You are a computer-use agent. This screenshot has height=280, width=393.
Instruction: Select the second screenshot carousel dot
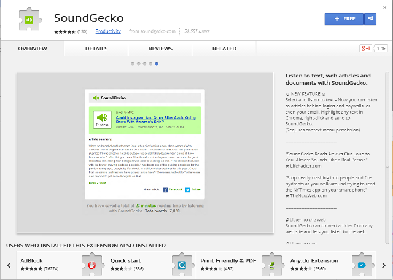[139, 64]
